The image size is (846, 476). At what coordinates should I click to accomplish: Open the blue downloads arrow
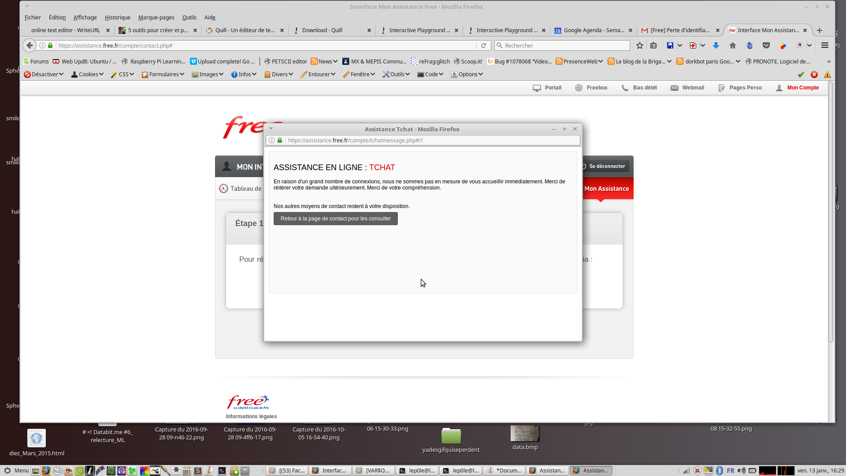[x=716, y=45]
